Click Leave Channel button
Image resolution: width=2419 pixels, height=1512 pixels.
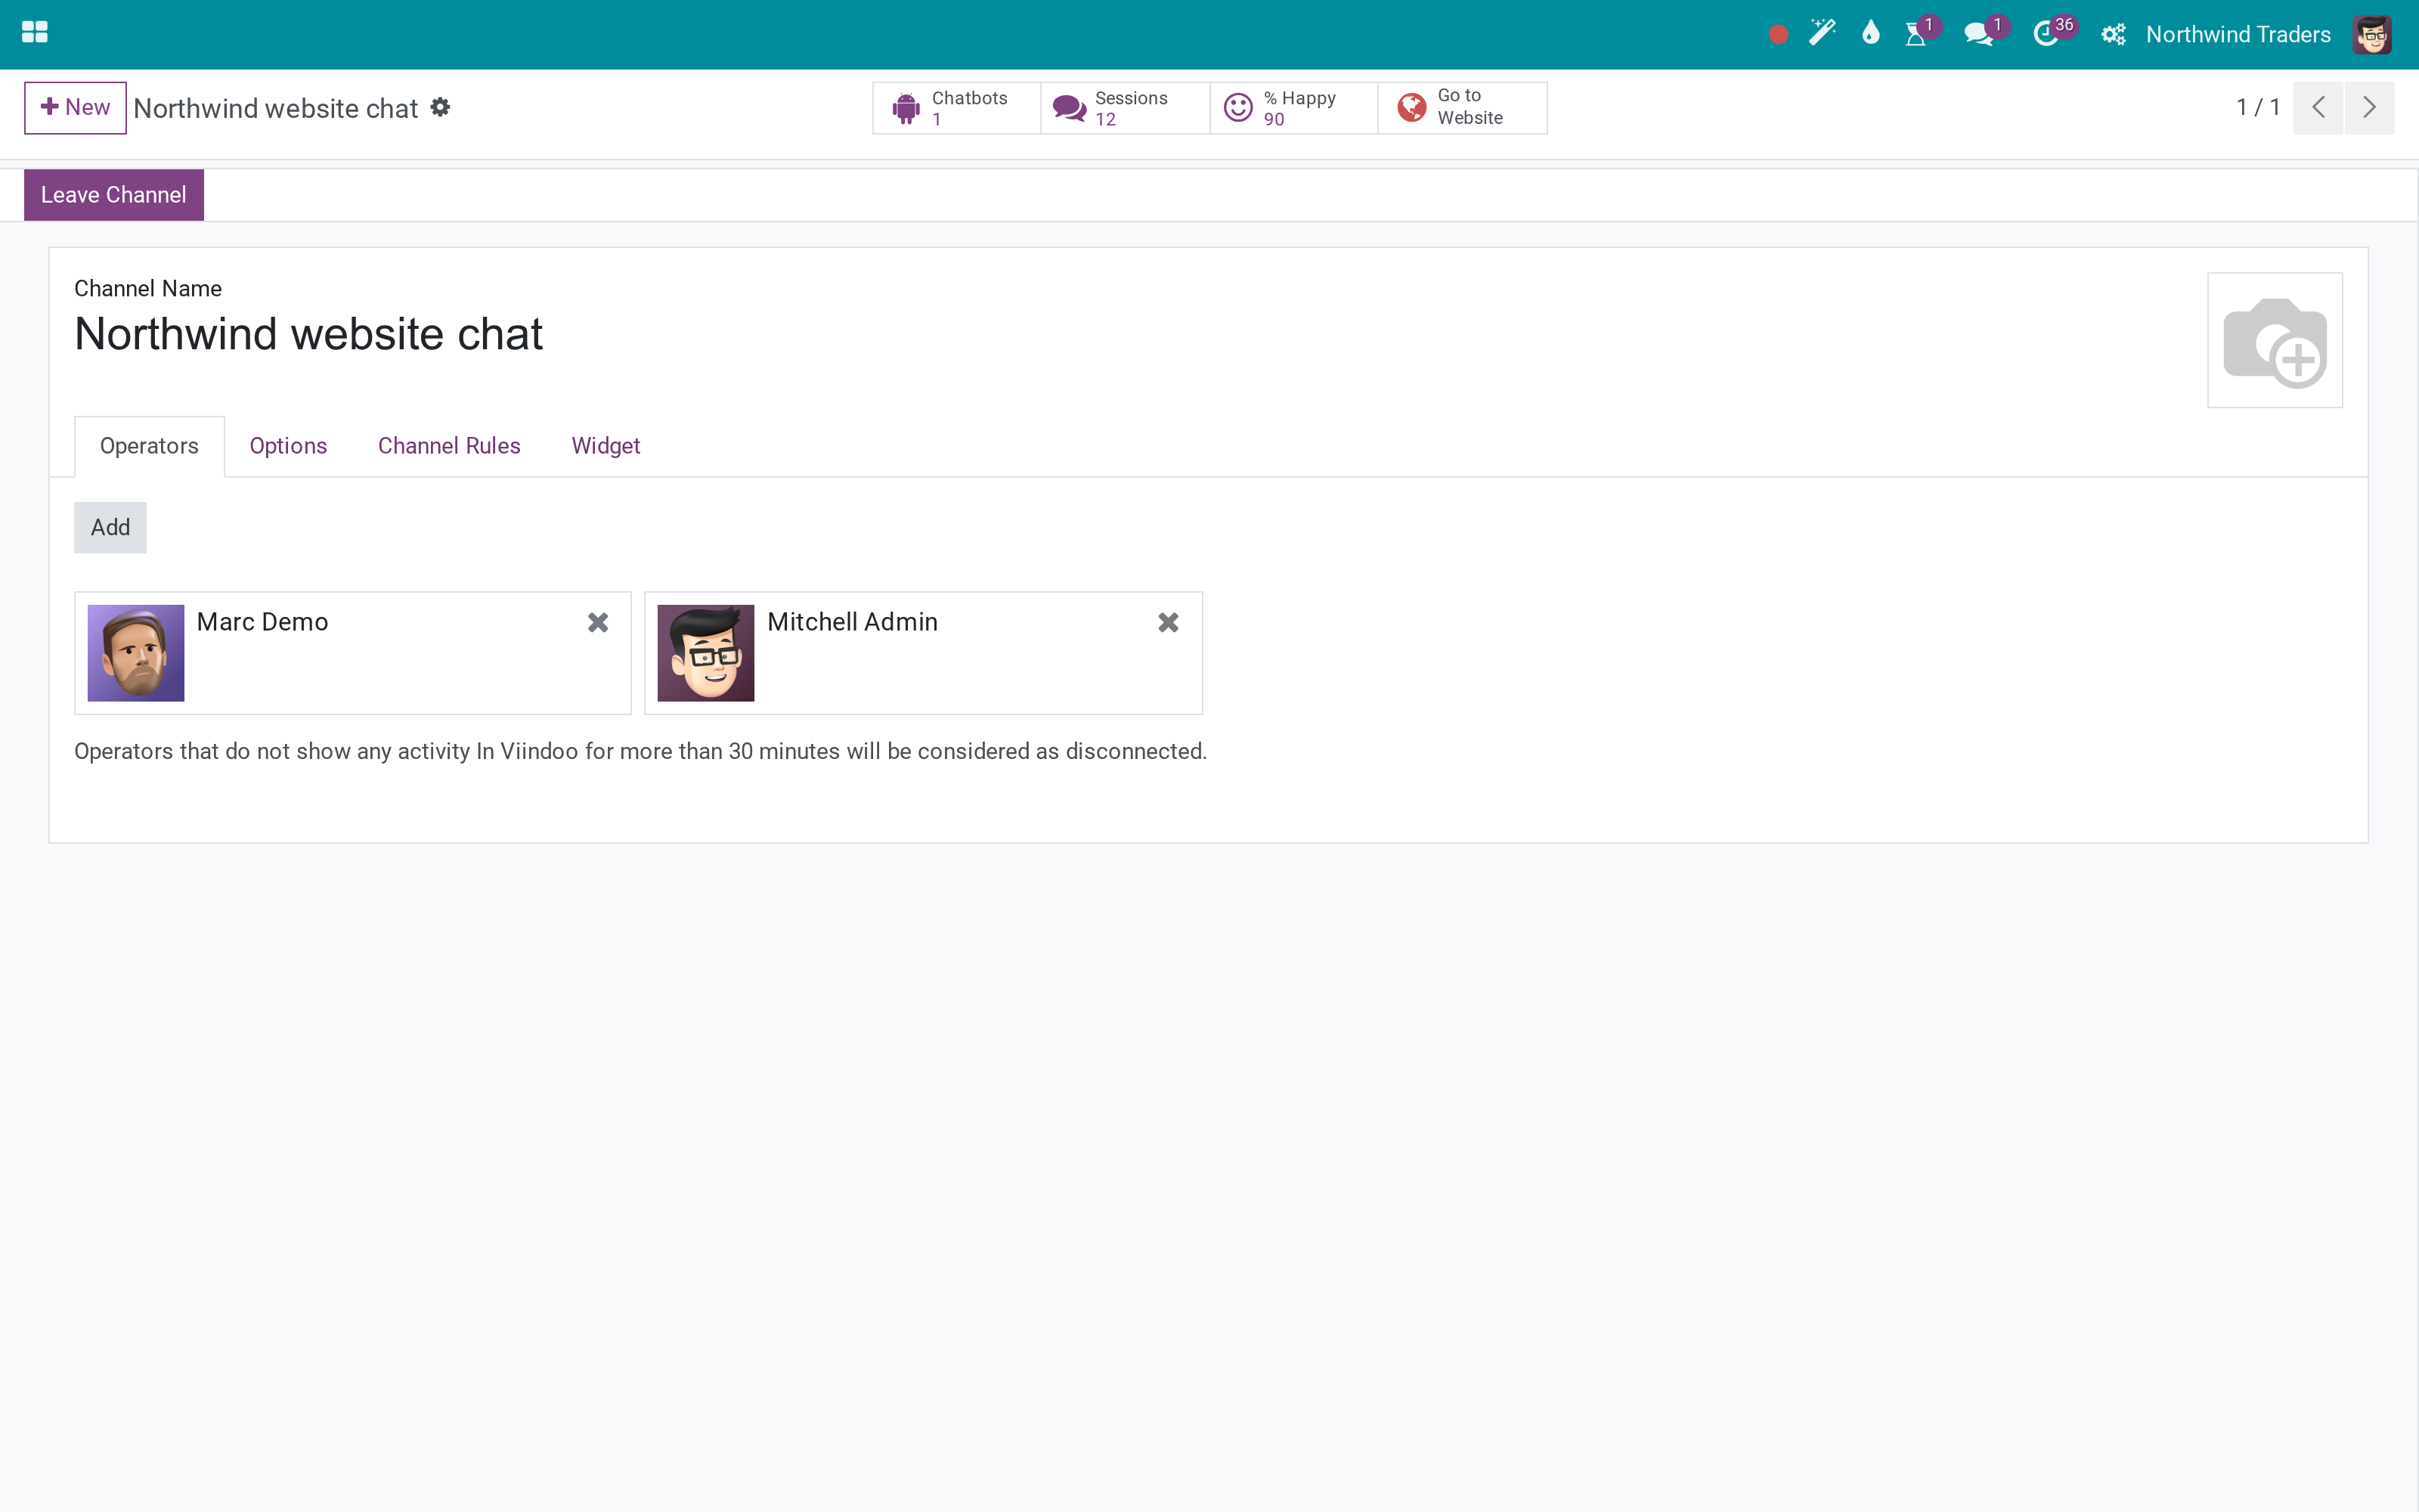pyautogui.click(x=114, y=195)
